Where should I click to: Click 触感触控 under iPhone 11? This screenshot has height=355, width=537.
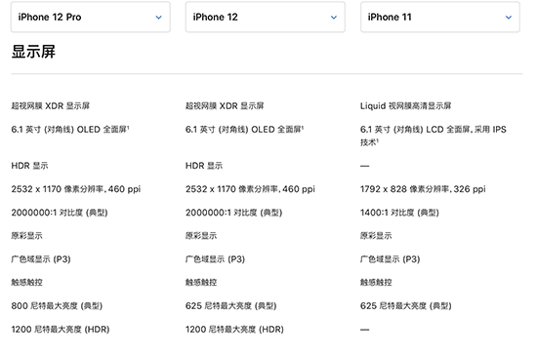point(376,283)
